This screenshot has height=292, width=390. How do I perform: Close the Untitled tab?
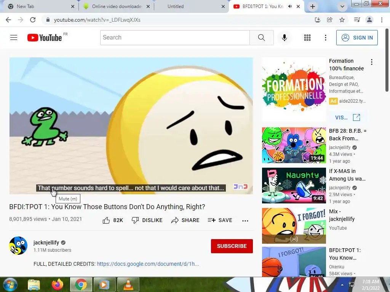tap(223, 6)
